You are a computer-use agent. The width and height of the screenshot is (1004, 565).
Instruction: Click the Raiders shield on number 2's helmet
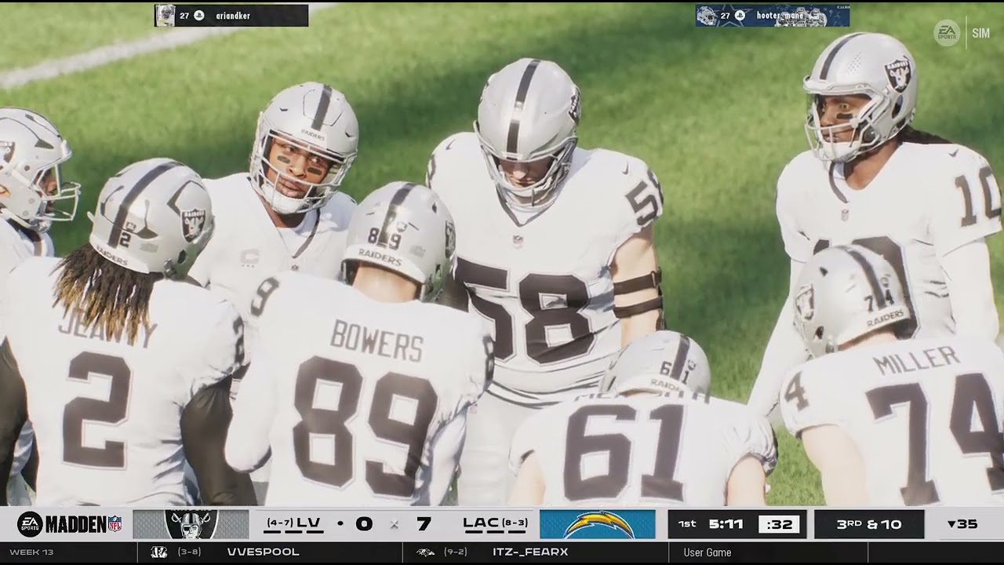pyautogui.click(x=193, y=224)
